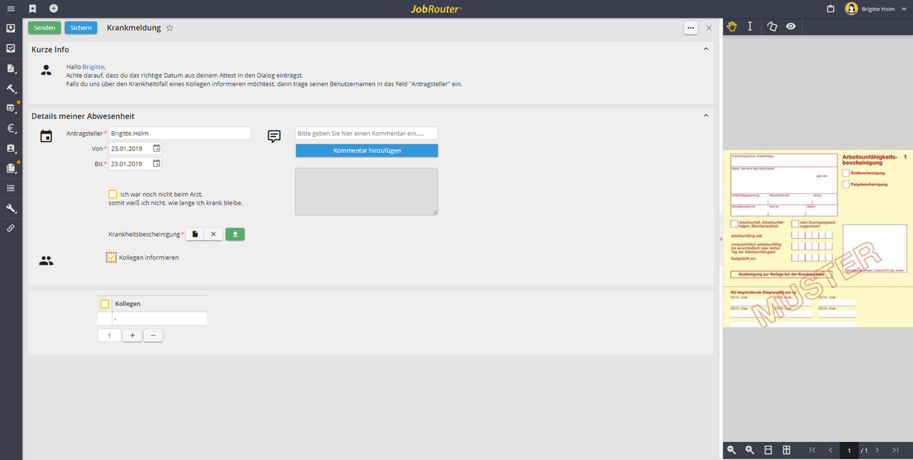Zoom in in document viewer

point(750,450)
